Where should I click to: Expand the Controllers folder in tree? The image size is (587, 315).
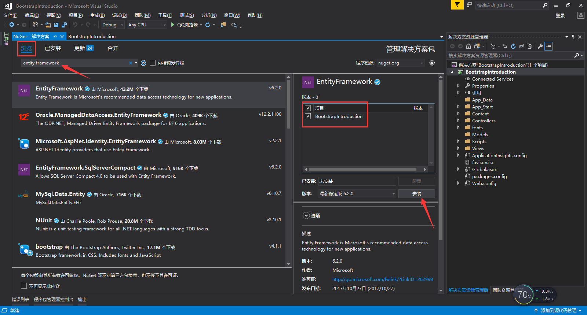click(458, 121)
